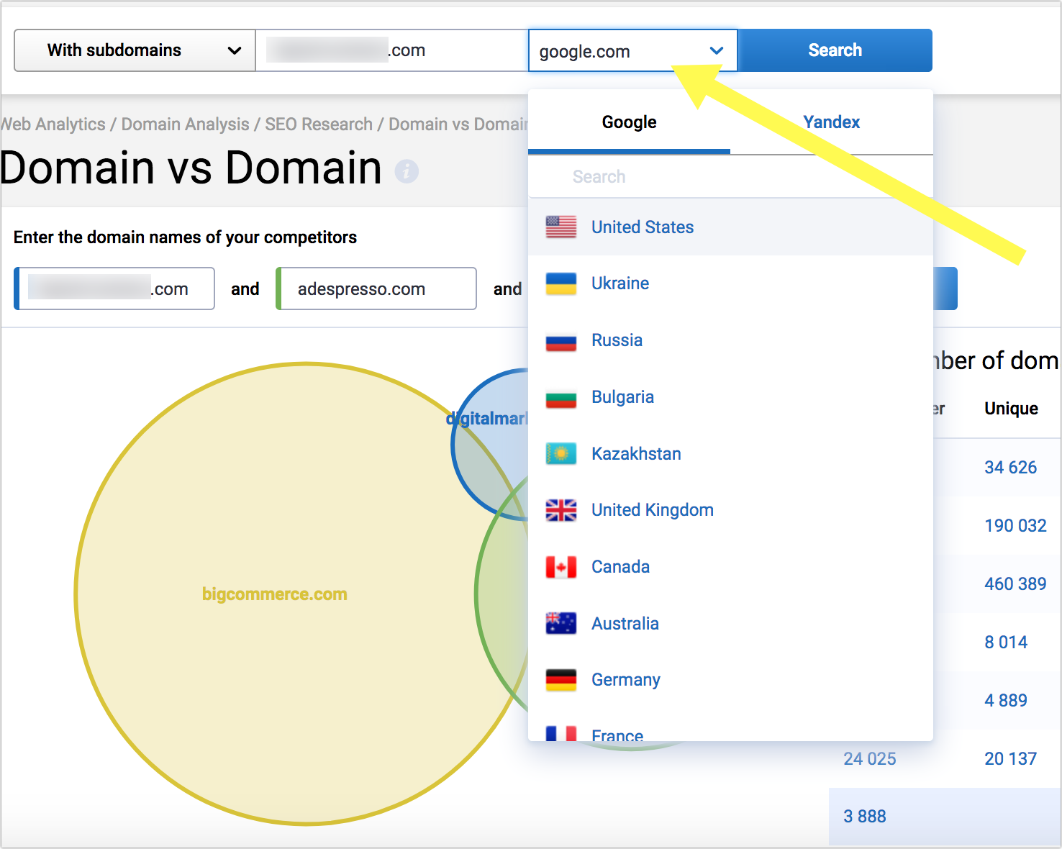Screen dimensions: 1062x849
Task: Click the bigcommerce.com circle in the Venn diagram
Action: 274,594
